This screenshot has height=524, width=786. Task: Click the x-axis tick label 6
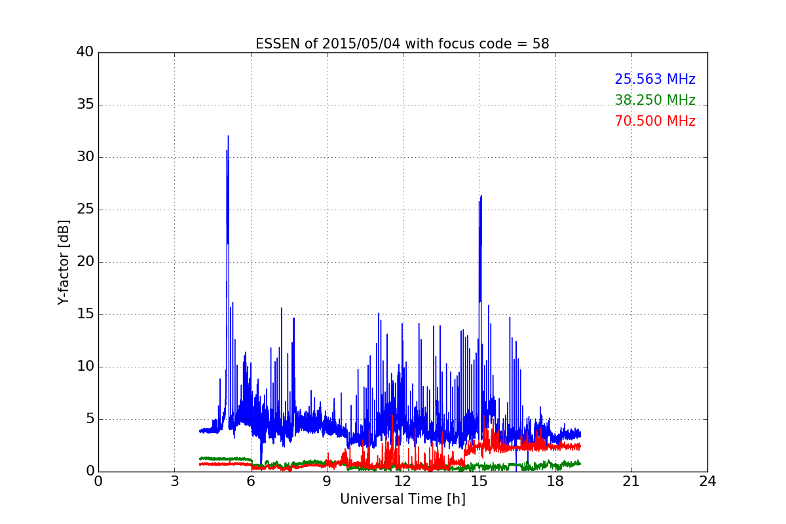click(251, 481)
